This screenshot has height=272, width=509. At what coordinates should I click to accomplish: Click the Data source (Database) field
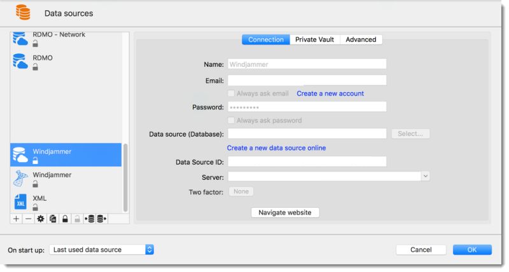[x=307, y=133]
